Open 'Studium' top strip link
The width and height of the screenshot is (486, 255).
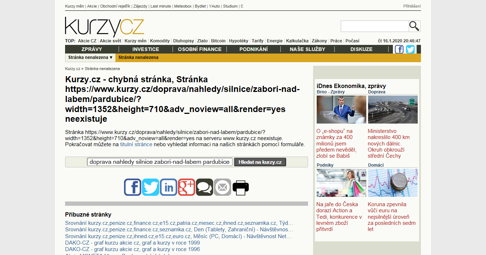[x=230, y=6]
